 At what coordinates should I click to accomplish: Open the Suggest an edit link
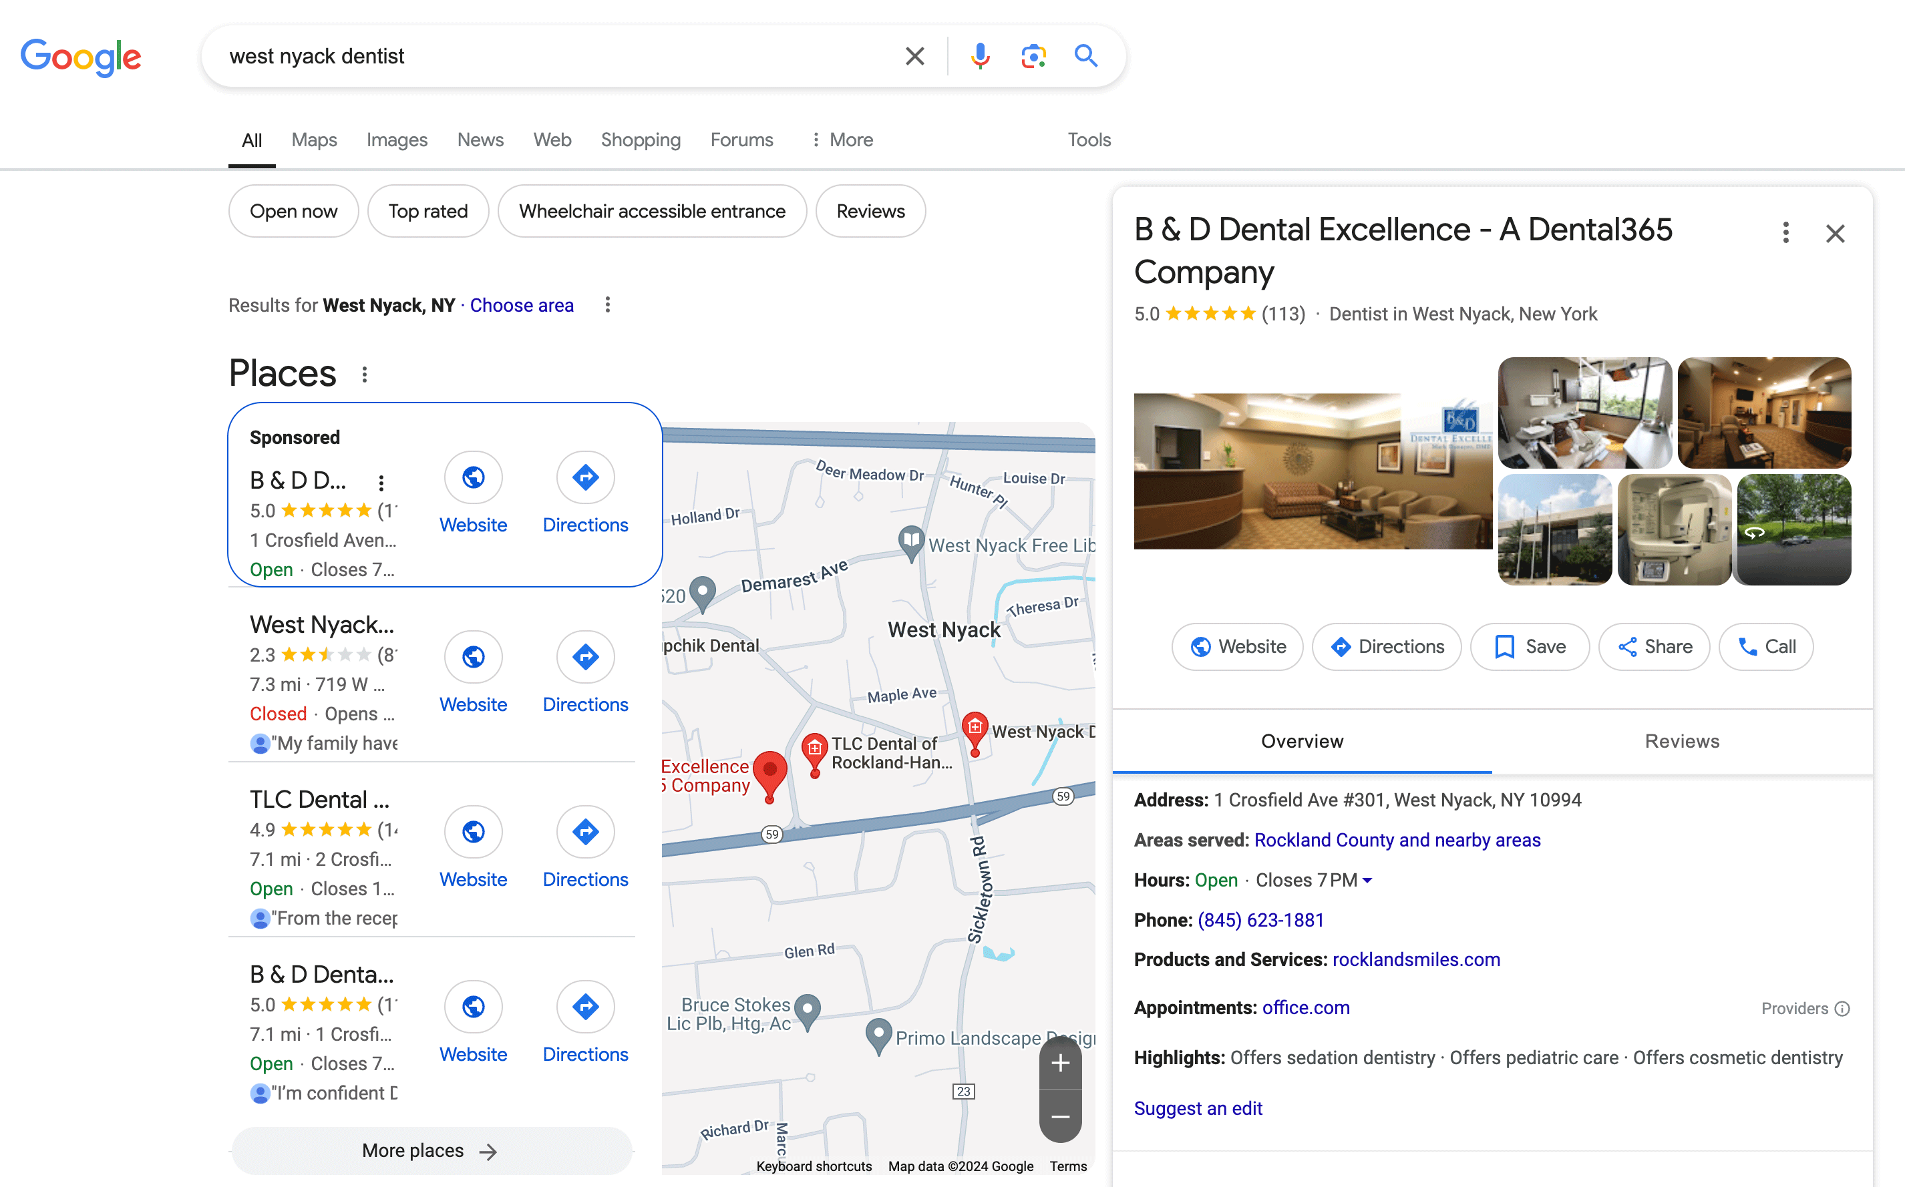click(x=1198, y=1108)
